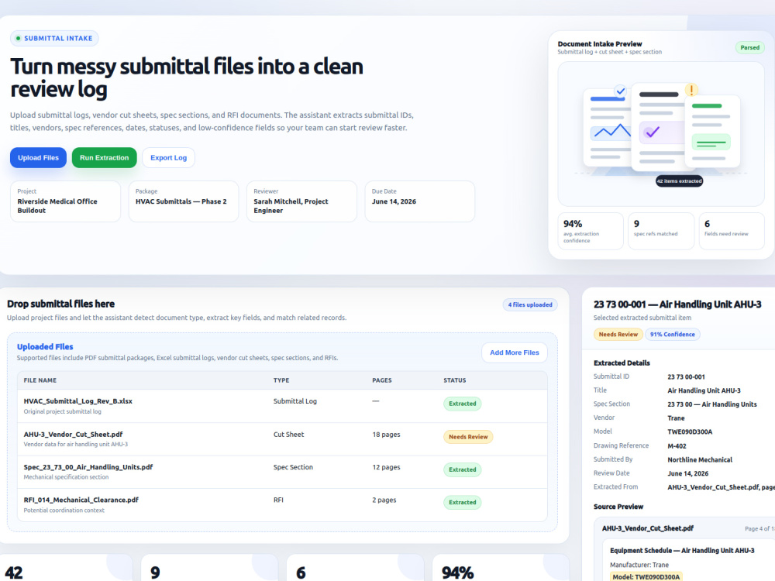Click the blue checkmark icon on document illustration
The image size is (775, 581).
tap(620, 91)
